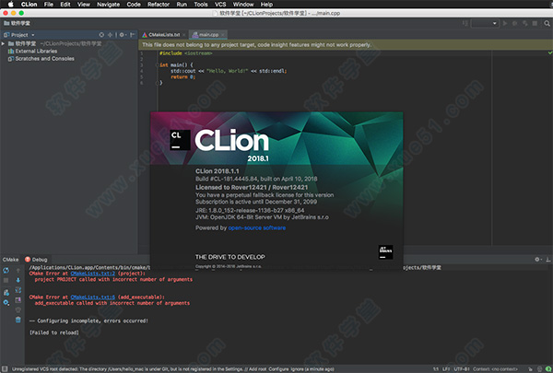Open CMakeLists.txt:2 error link
This screenshot has width=553, height=373.
[x=93, y=274]
